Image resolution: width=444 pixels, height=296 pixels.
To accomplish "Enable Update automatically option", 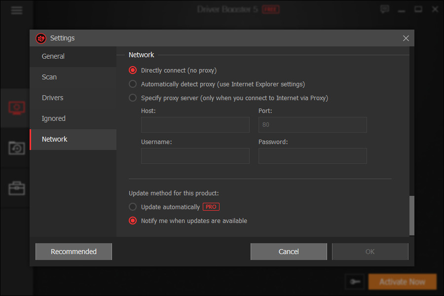I will pos(132,207).
